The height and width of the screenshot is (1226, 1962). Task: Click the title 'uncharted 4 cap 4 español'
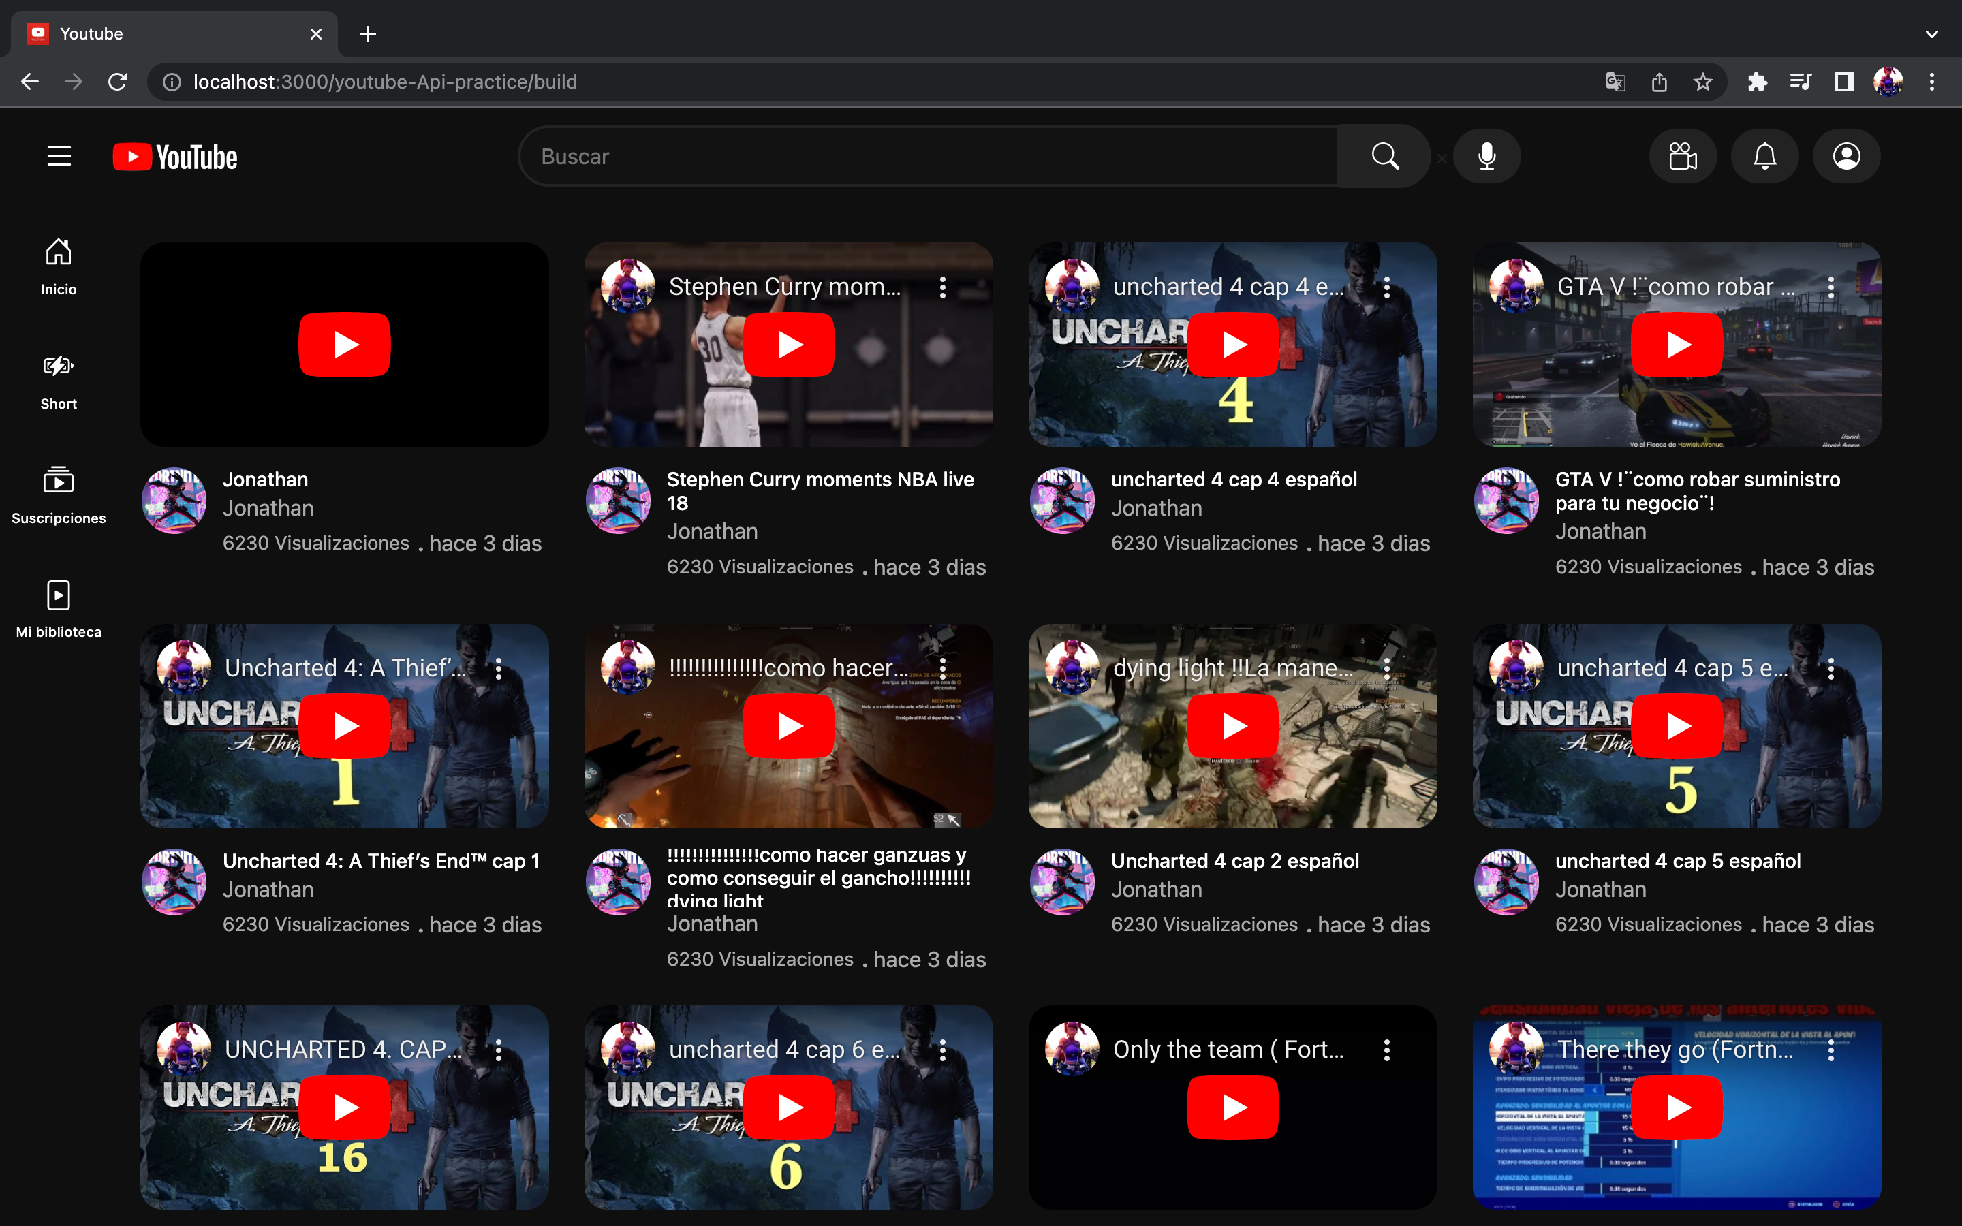[1233, 480]
